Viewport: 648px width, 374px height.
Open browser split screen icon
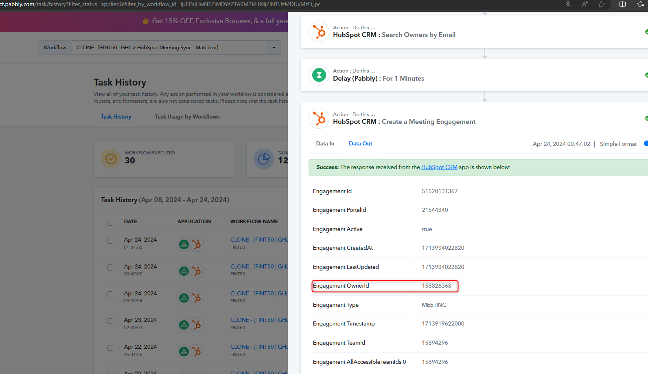[x=622, y=4]
